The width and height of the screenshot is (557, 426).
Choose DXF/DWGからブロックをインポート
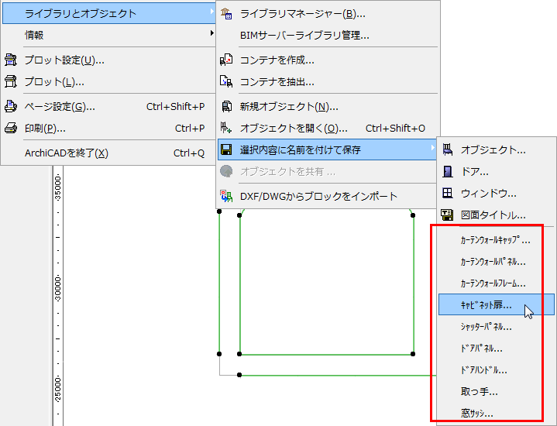point(328,196)
